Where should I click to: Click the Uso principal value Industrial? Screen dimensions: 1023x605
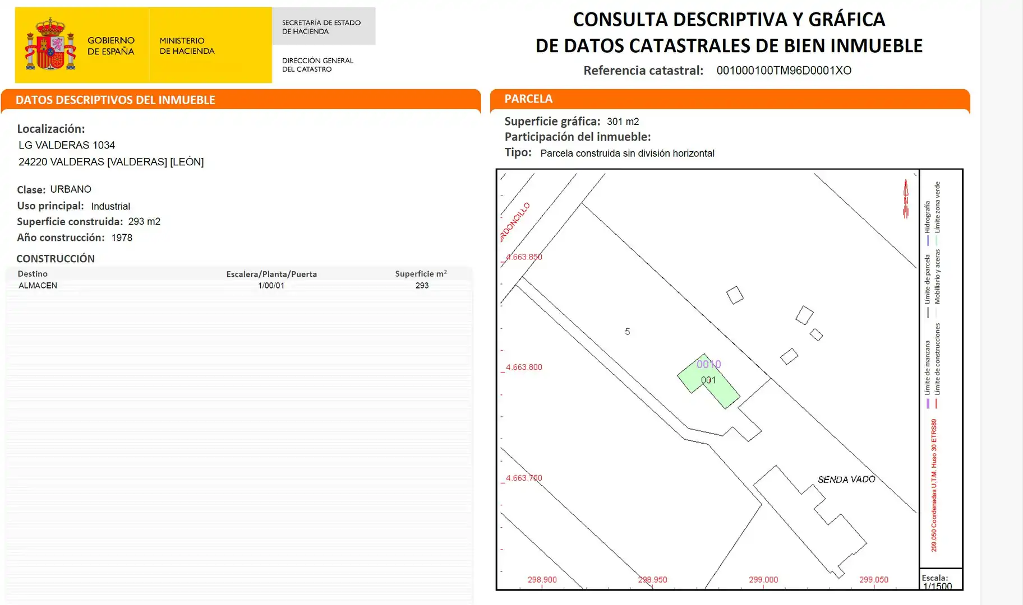110,206
